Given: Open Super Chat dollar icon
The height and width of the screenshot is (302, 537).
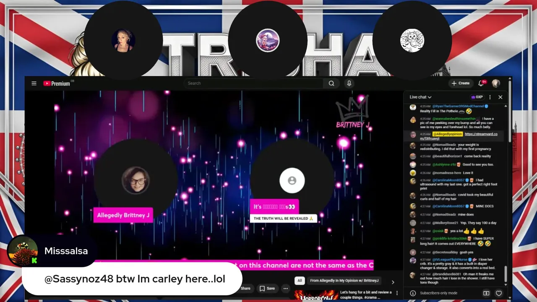Looking at the screenshot, I should (x=486, y=293).
